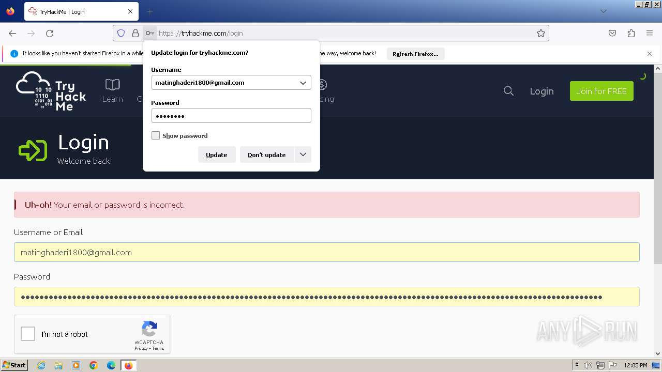The width and height of the screenshot is (662, 372).
Task: Open the Windows Start menu
Action: coord(14,365)
